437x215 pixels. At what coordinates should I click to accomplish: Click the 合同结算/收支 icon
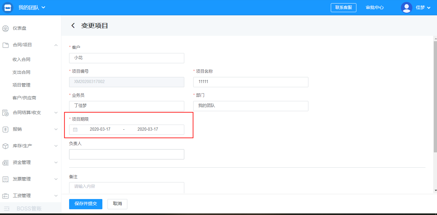click(x=5, y=113)
